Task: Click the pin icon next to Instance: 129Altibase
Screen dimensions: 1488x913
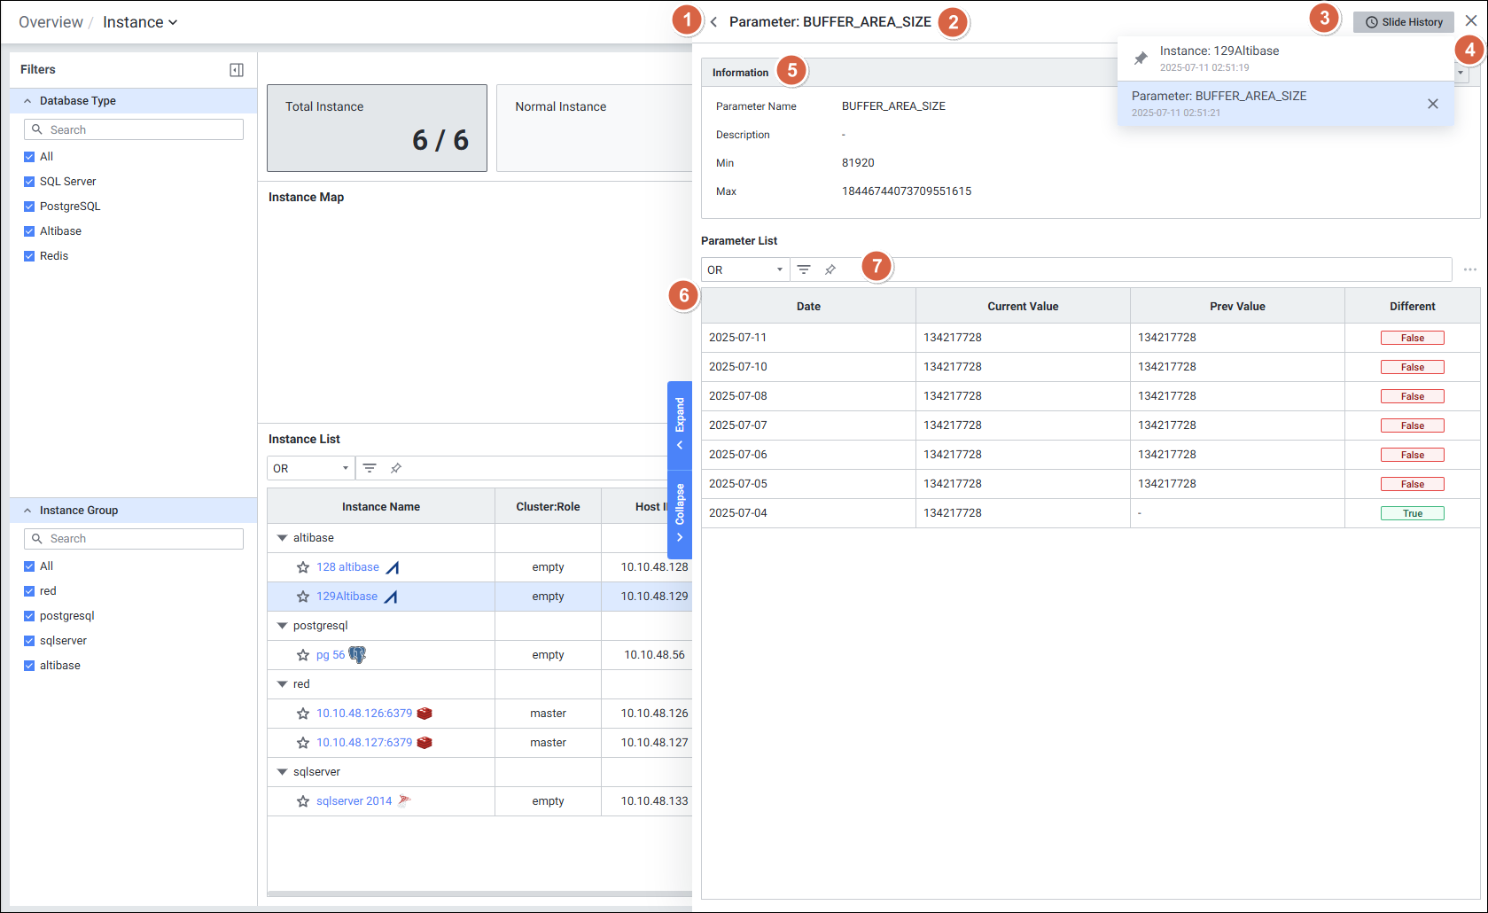Action: click(x=1141, y=59)
